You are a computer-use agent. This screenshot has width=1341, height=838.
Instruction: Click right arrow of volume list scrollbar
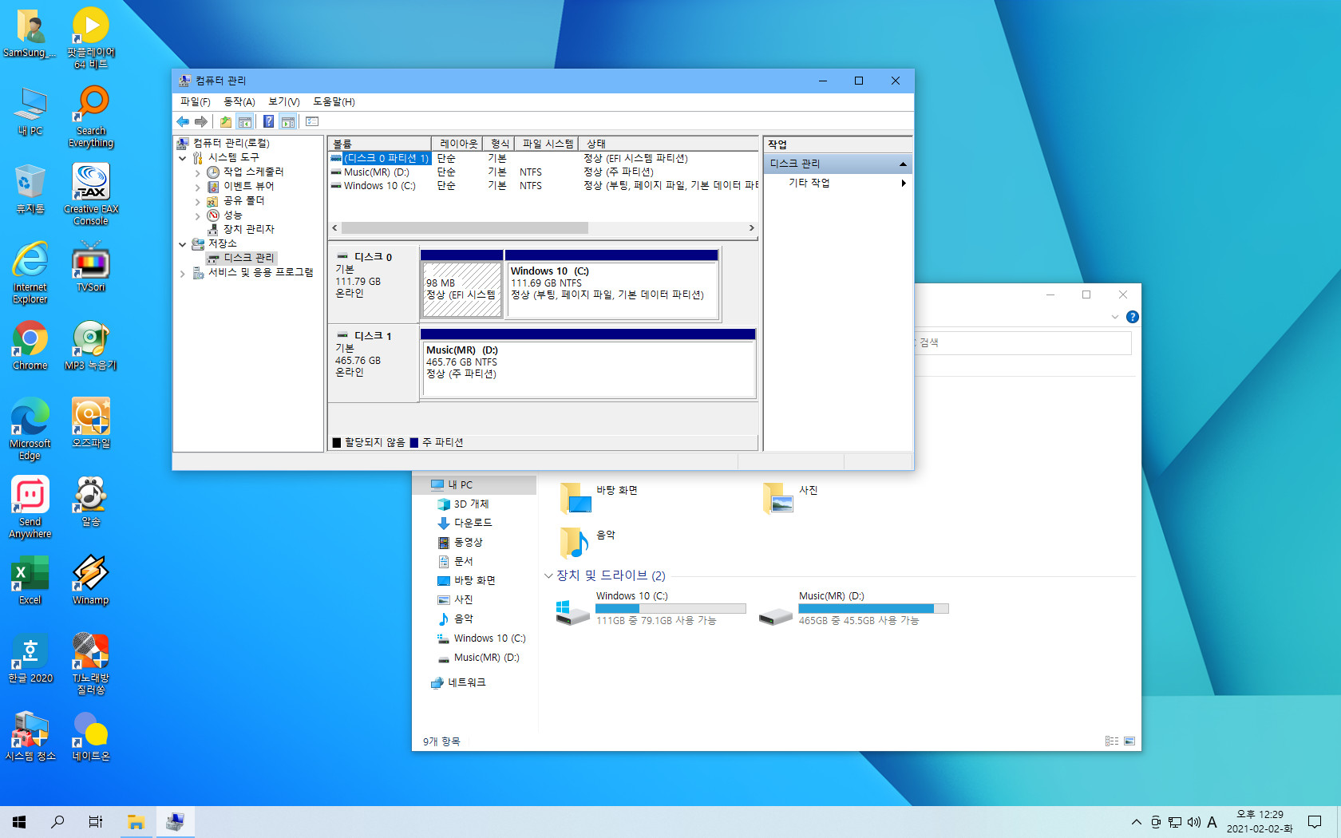pos(751,228)
